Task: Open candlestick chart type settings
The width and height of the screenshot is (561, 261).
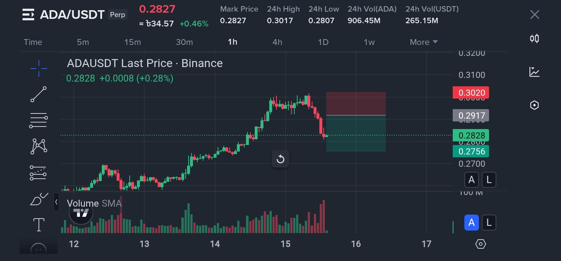Action: (534, 38)
